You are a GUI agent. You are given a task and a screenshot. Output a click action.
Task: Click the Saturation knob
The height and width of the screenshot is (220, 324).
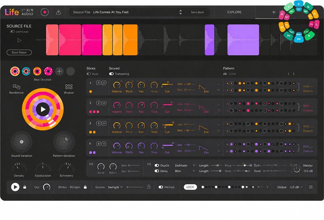(x=43, y=167)
